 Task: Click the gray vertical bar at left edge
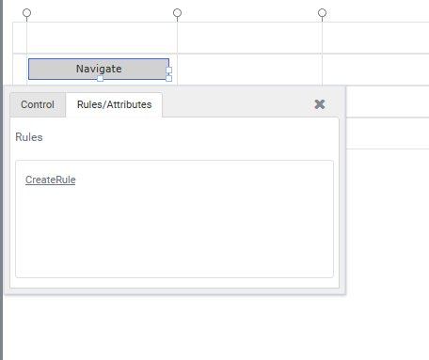(1, 180)
